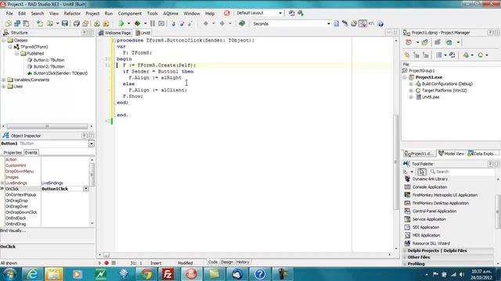The height and width of the screenshot is (281, 501).
Task: Expand the Variables/Constants node
Action: (x=3, y=80)
